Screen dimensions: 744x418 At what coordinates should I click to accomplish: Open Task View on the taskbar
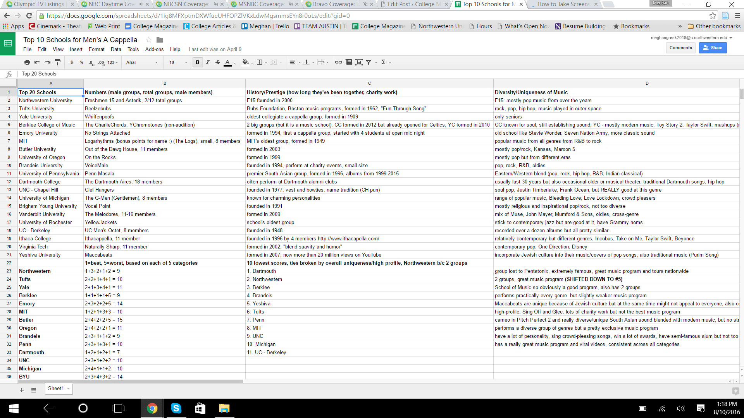[118, 408]
